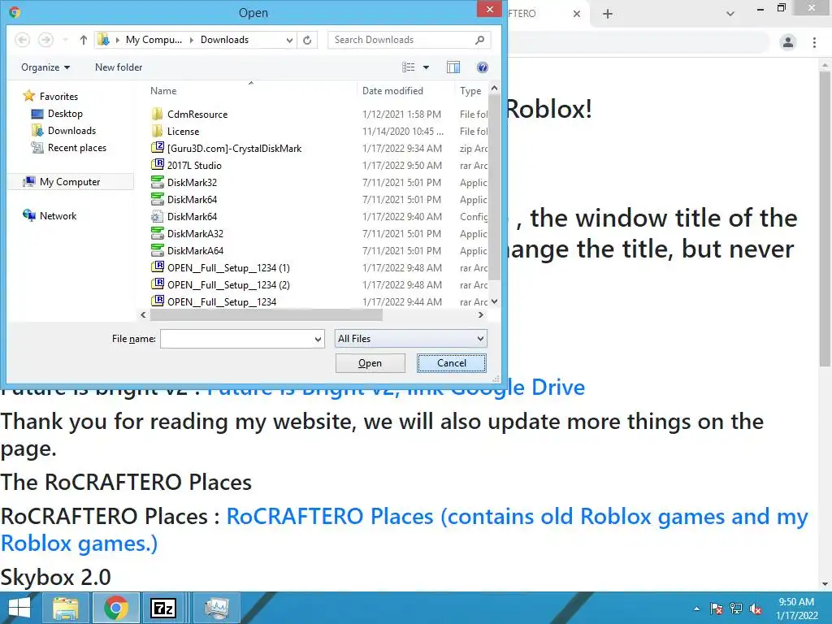Expand the Organize dropdown menu
Viewport: 832px width, 624px height.
point(45,67)
